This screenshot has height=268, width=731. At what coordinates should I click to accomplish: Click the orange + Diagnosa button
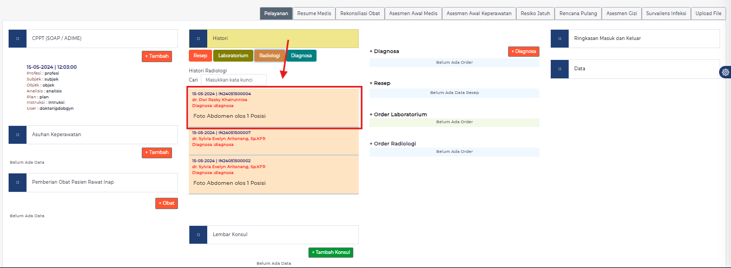click(x=523, y=51)
